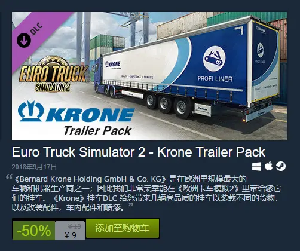Click the SteamOS platform icon

[281, 166]
